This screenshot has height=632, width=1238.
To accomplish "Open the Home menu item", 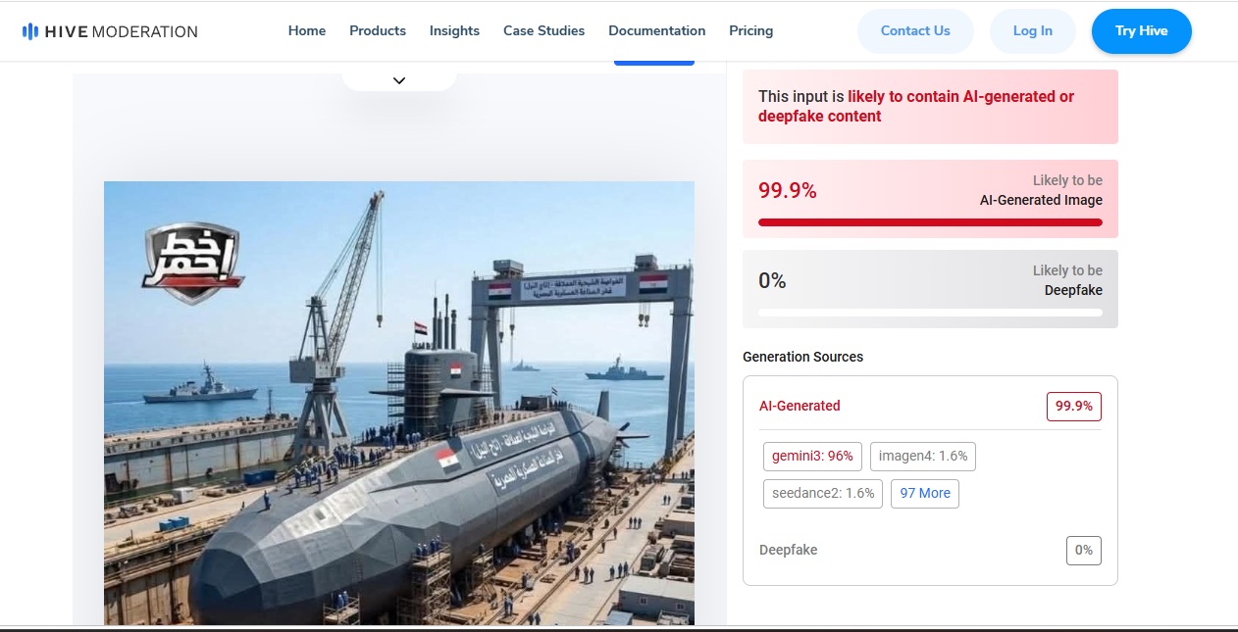I will (307, 31).
